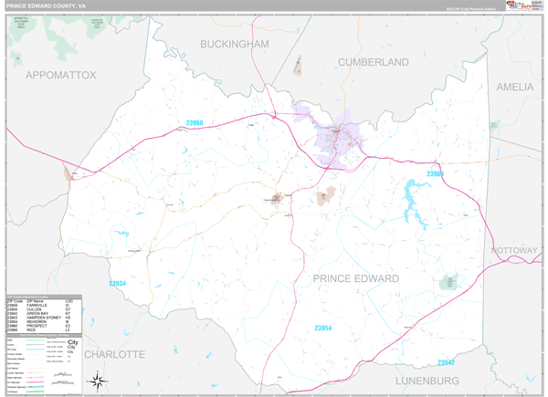Click the AMELIA county label
Image resolution: width=548 pixels, height=397 pixels.
(515, 87)
